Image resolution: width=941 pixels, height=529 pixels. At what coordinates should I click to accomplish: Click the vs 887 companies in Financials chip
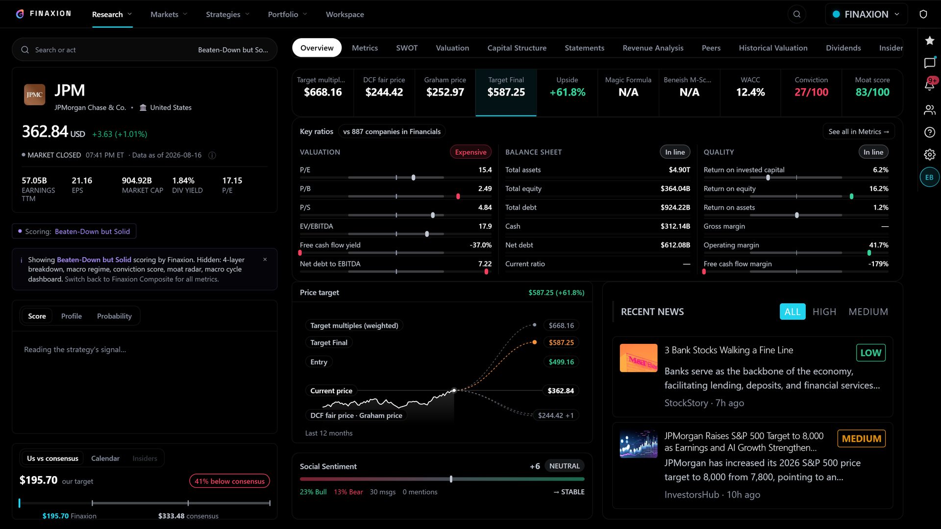click(392, 131)
